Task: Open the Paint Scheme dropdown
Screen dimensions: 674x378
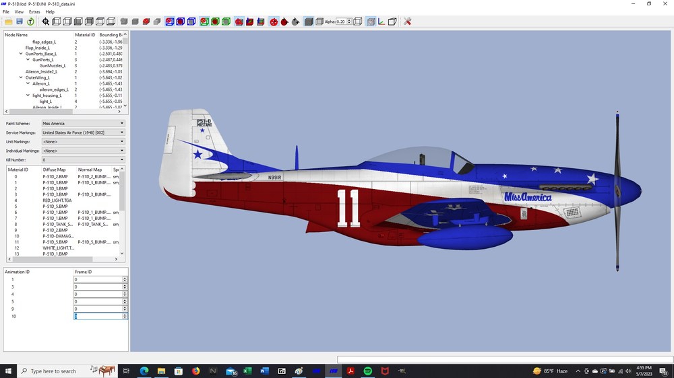Action: click(83, 123)
